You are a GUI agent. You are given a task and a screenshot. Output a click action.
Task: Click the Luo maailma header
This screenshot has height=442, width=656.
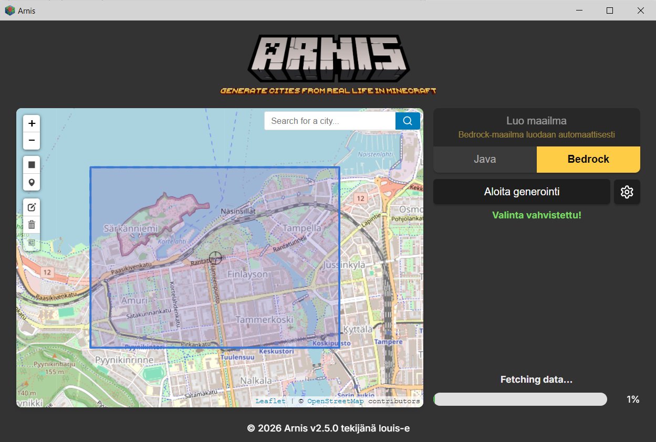[536, 121]
